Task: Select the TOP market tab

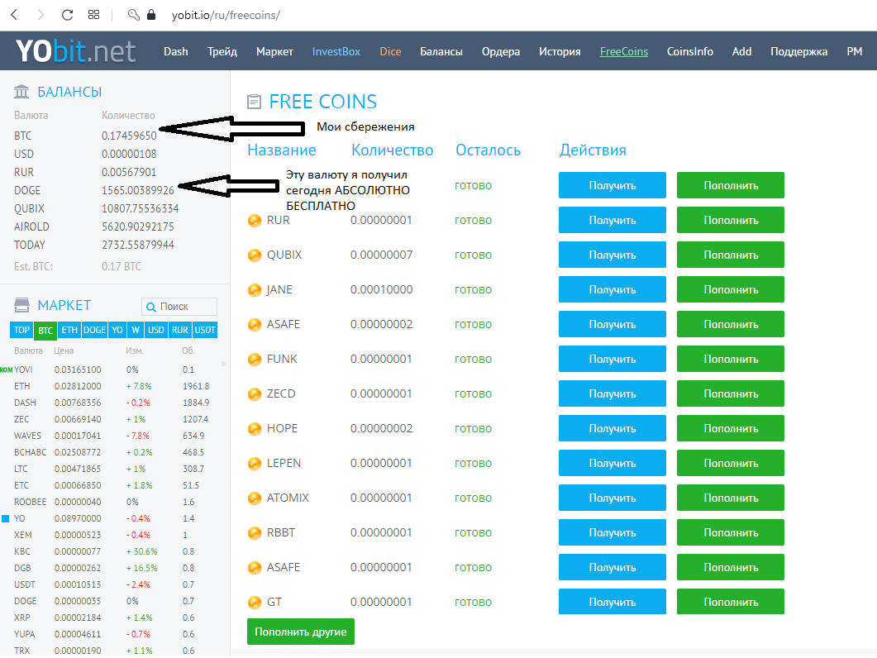Action: (21, 330)
